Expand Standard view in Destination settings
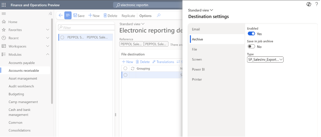This screenshot has height=137, width=321. coord(200,10)
